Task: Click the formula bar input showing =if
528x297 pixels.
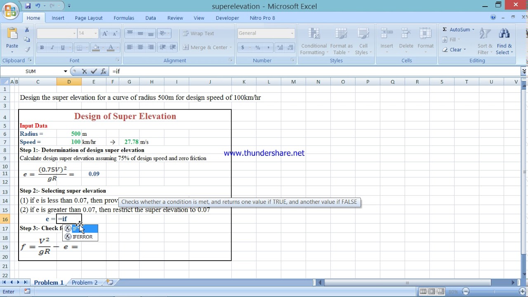Action: (x=315, y=71)
